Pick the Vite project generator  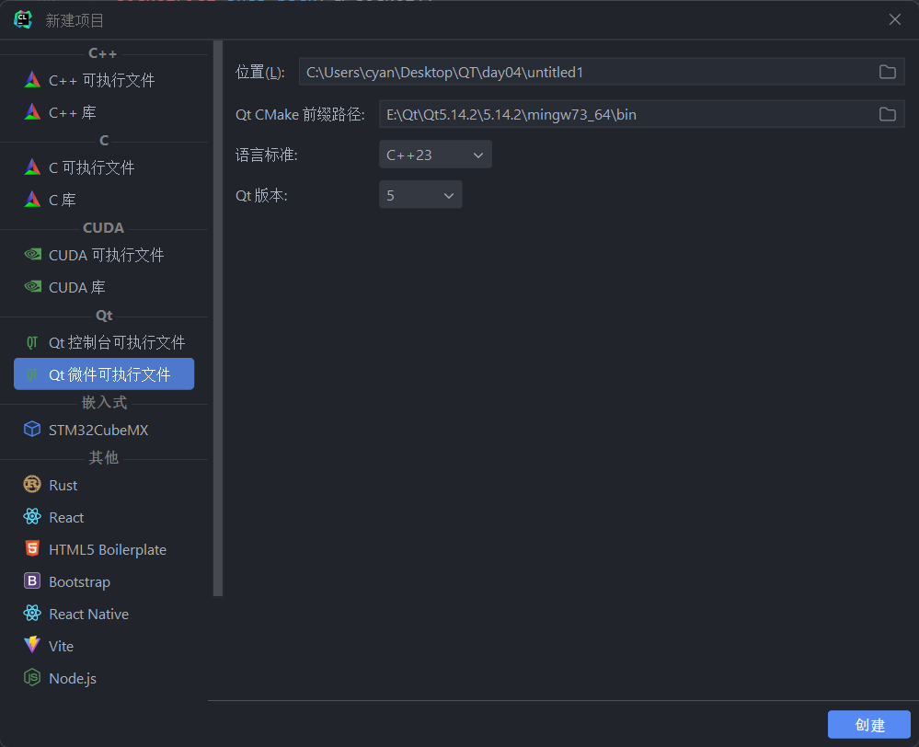click(x=61, y=646)
